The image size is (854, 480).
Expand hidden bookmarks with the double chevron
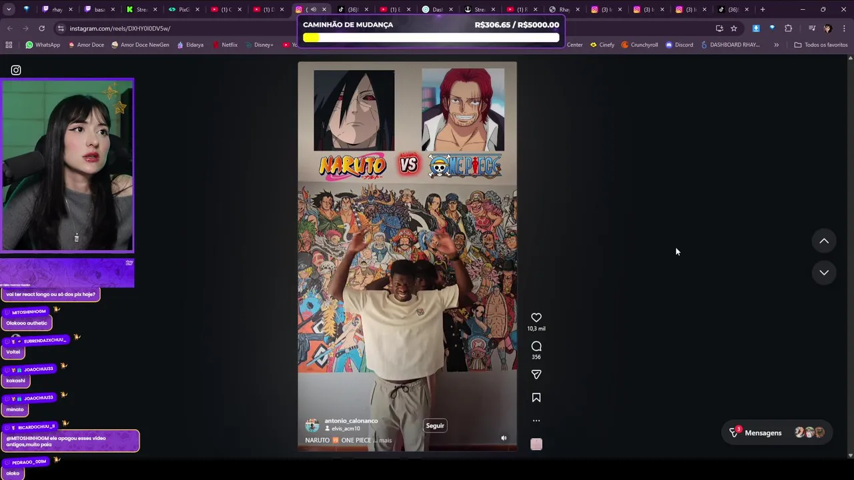point(776,45)
